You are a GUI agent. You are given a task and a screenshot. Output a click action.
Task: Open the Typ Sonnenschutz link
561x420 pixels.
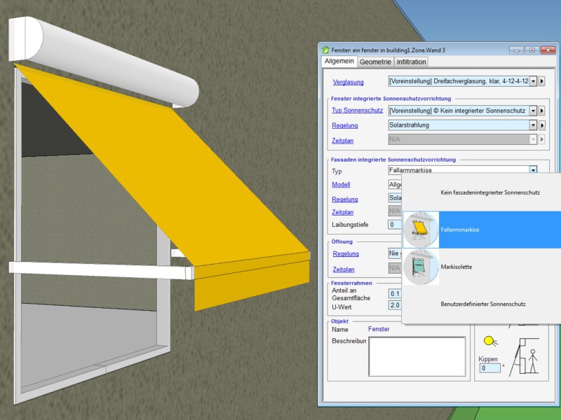[x=357, y=111]
